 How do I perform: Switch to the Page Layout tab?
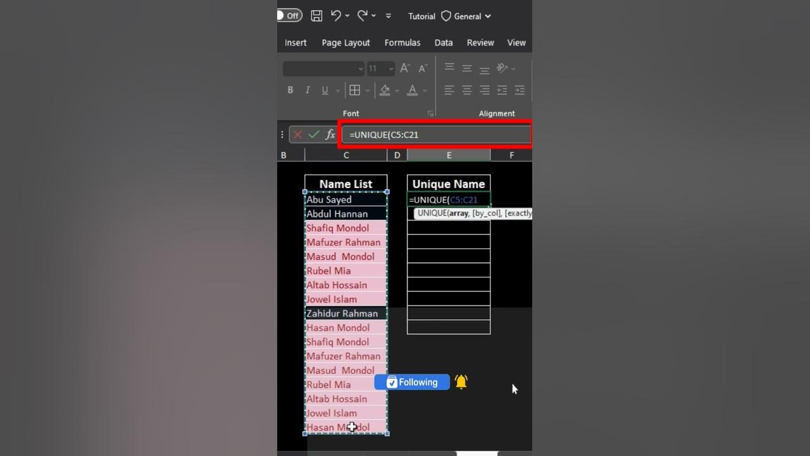tap(346, 42)
